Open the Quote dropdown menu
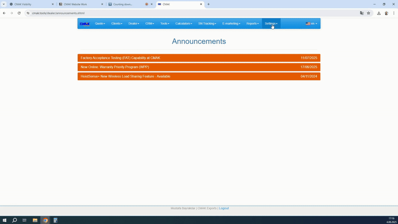Viewport: 398px width, 224px height. (x=100, y=23)
